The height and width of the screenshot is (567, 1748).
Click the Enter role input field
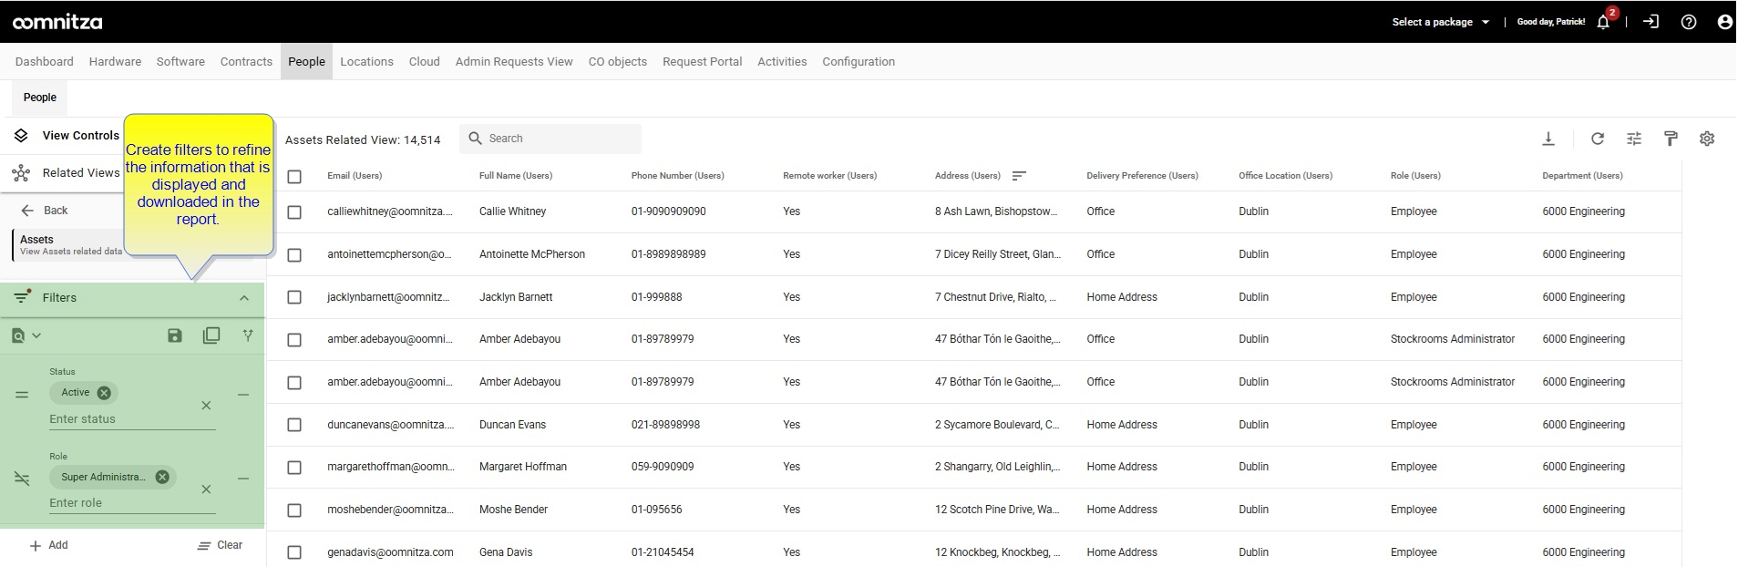132,503
